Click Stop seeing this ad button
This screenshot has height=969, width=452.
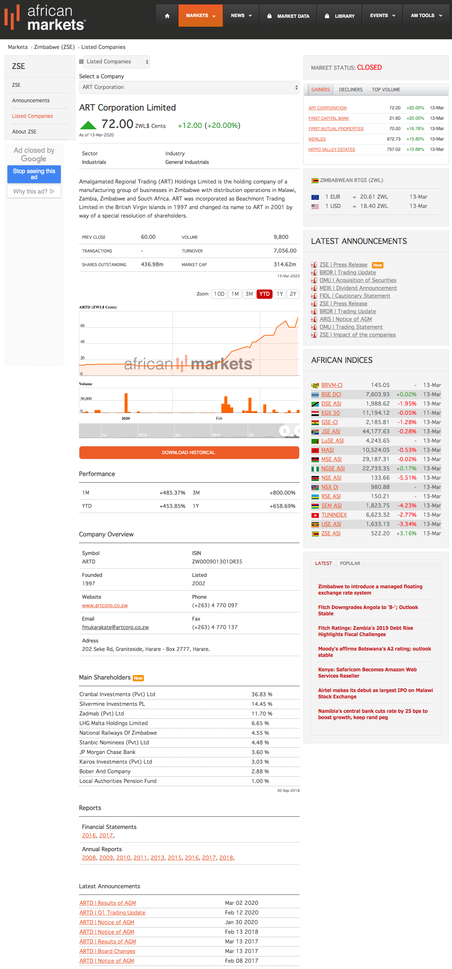tap(34, 174)
